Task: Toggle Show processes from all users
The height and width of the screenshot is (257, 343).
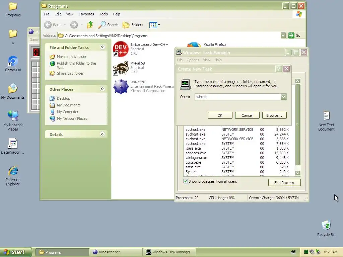Action: click(x=186, y=181)
